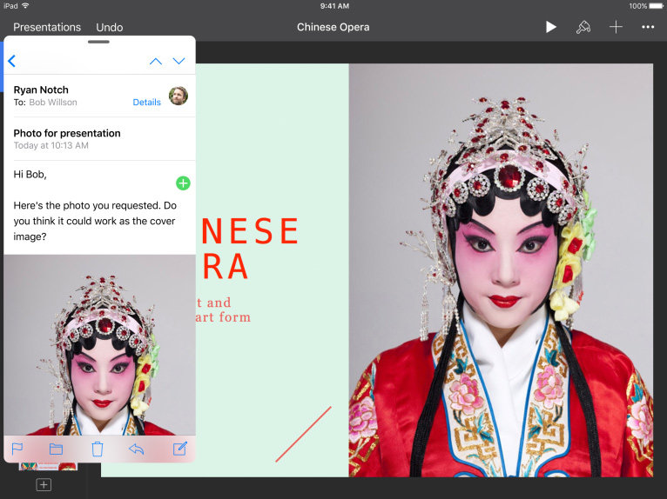Compose a new message with the pencil icon
667x499 pixels.
[x=179, y=449]
